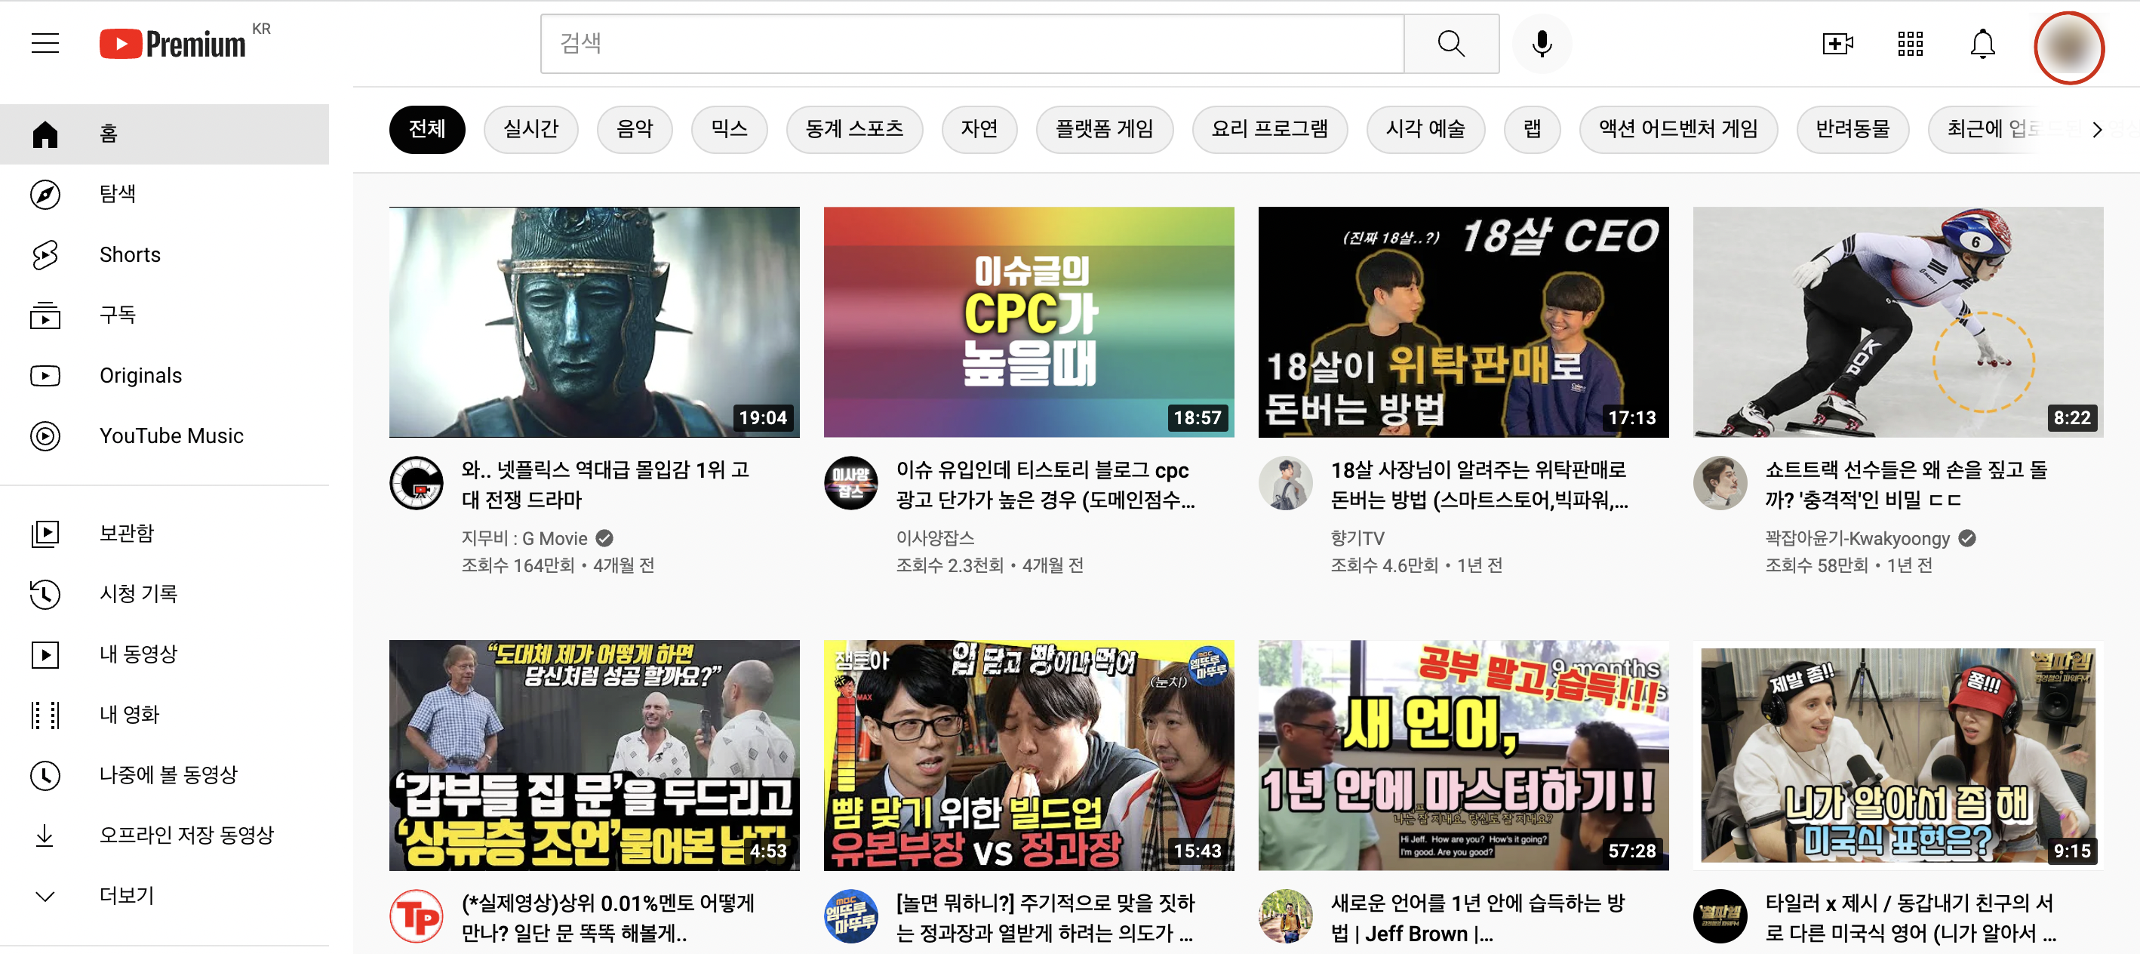The width and height of the screenshot is (2140, 954).
Task: Click the 이사양잡스 channel avatar
Action: pos(850,483)
